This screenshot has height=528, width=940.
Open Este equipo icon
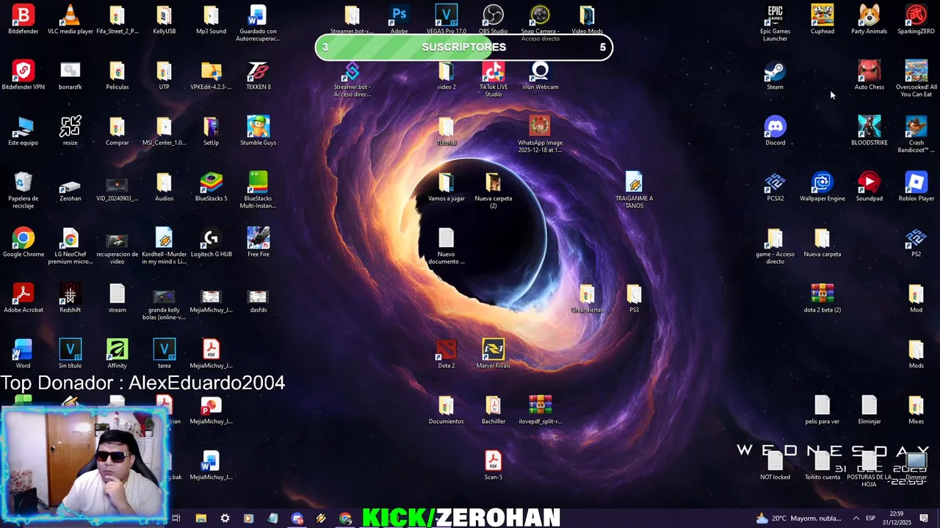point(23,131)
